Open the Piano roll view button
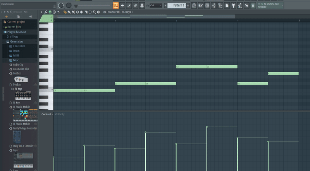Viewport: 310px width, 171px height. point(201,5)
